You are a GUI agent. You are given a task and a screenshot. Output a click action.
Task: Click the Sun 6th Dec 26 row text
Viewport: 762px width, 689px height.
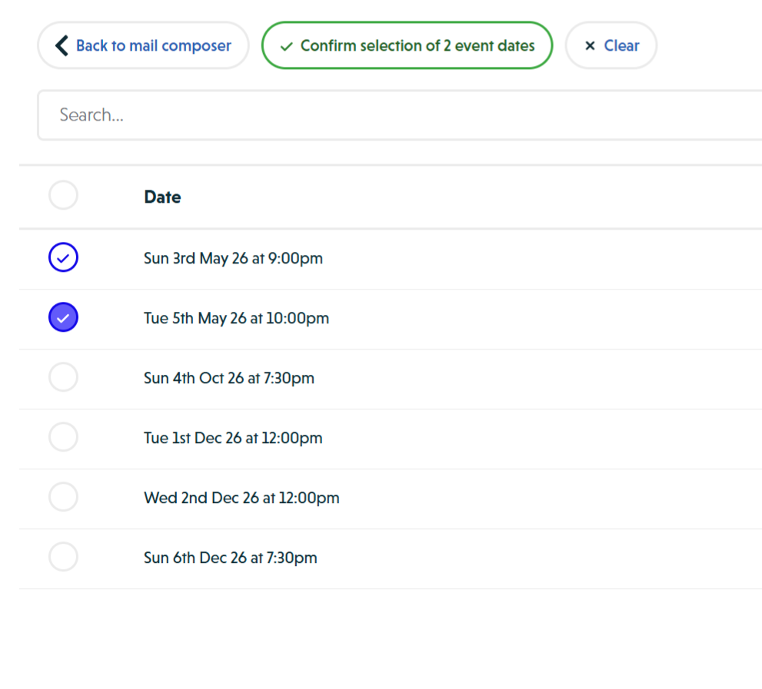[x=230, y=558]
